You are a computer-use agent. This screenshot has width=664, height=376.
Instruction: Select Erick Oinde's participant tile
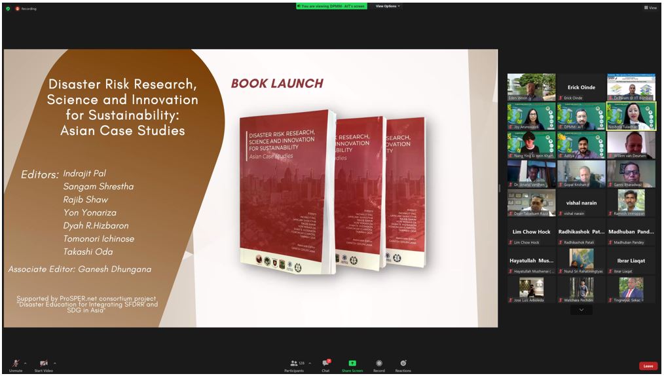click(581, 87)
